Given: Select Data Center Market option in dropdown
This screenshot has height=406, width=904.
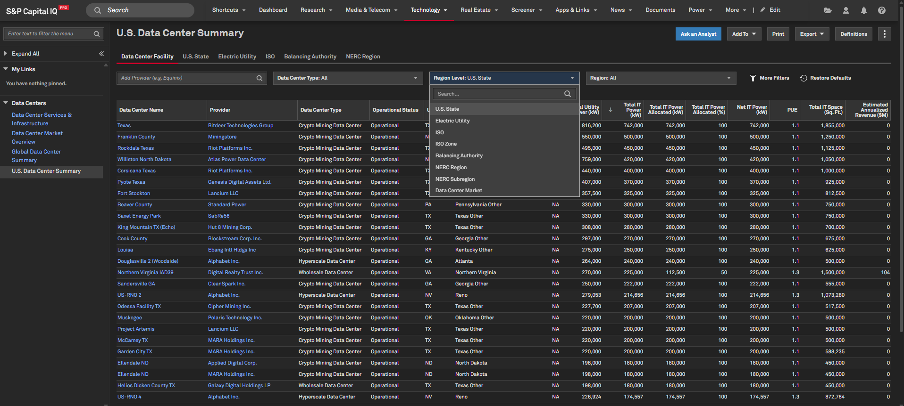Looking at the screenshot, I should click(504, 191).
